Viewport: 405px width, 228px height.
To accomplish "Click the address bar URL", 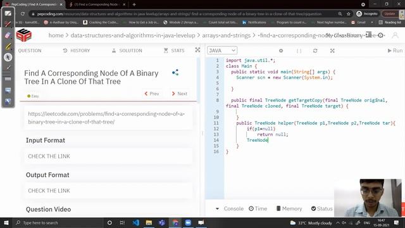I will click(x=179, y=14).
